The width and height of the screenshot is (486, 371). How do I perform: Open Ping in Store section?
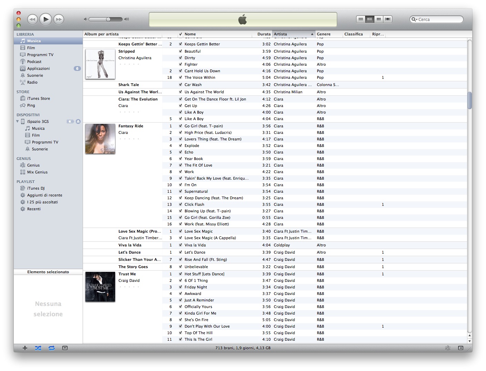[48, 105]
